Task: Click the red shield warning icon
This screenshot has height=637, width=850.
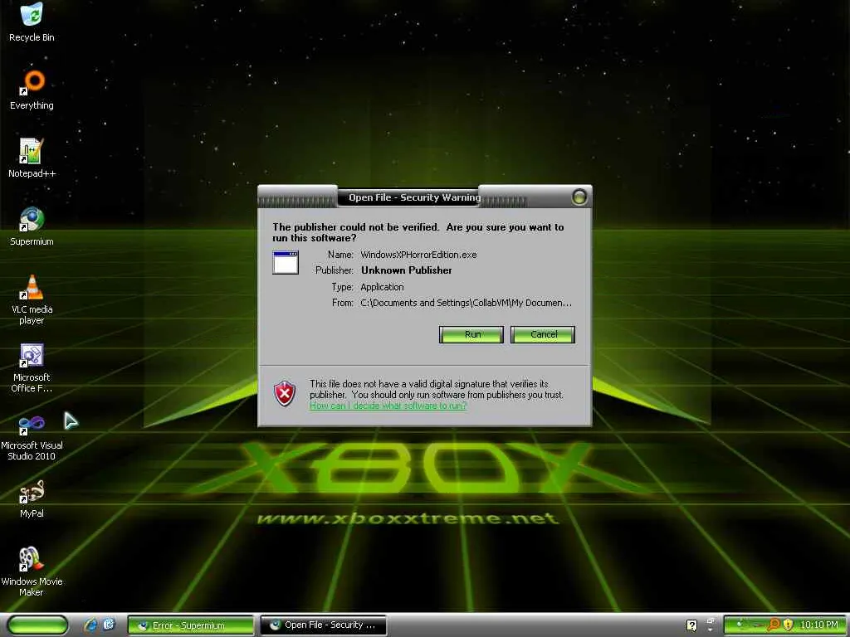Action: click(x=285, y=393)
